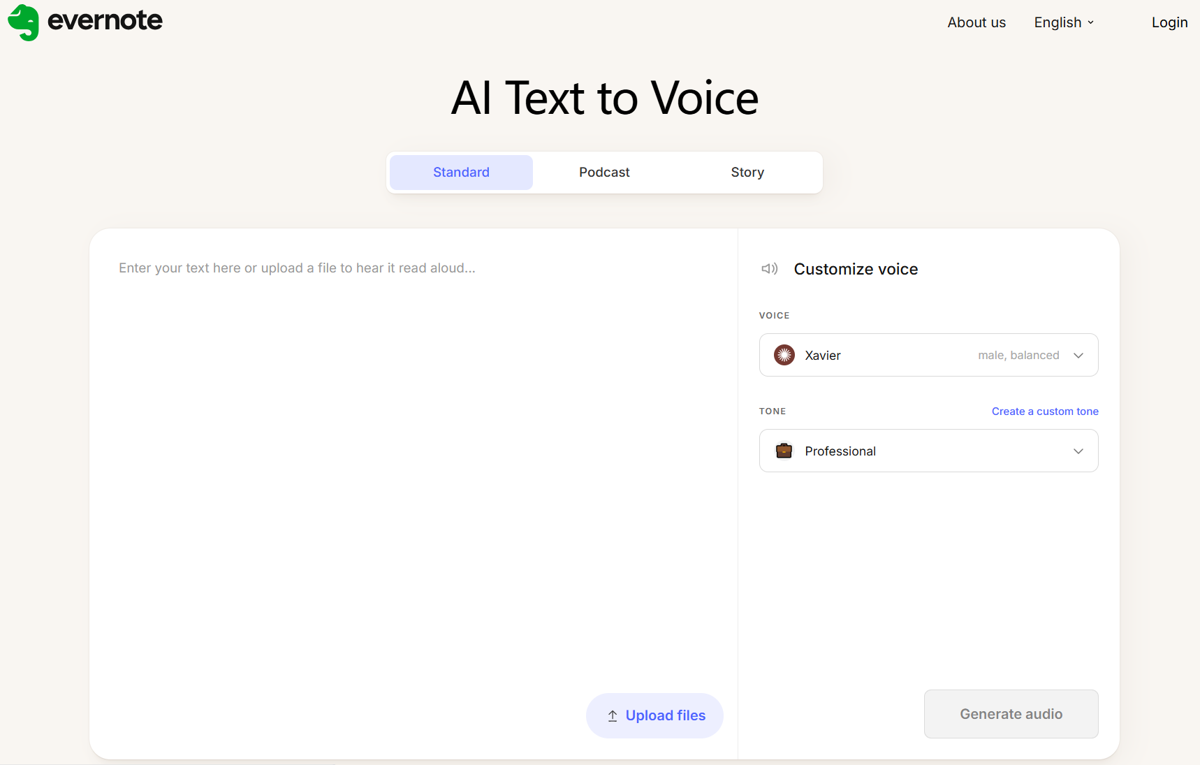Open the English language selector
Viewport: 1200px width, 765px height.
pos(1063,22)
